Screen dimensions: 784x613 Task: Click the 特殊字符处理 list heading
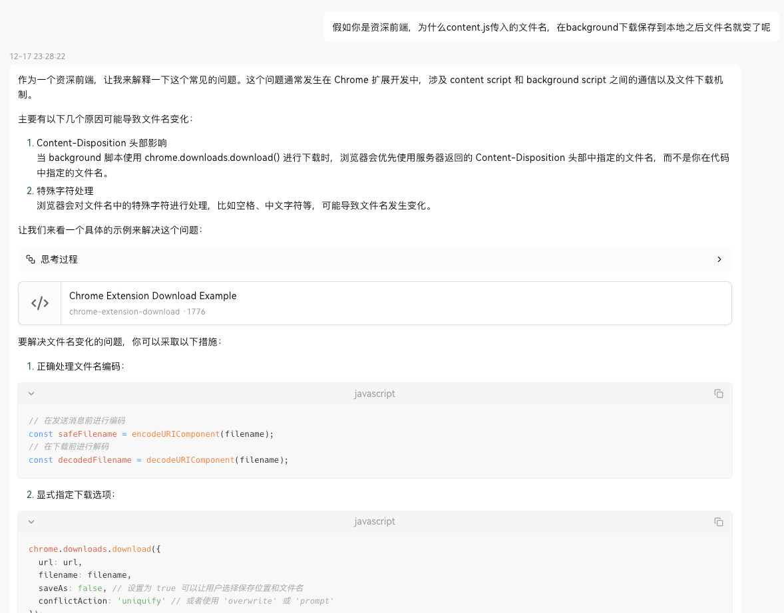pyautogui.click(x=65, y=191)
